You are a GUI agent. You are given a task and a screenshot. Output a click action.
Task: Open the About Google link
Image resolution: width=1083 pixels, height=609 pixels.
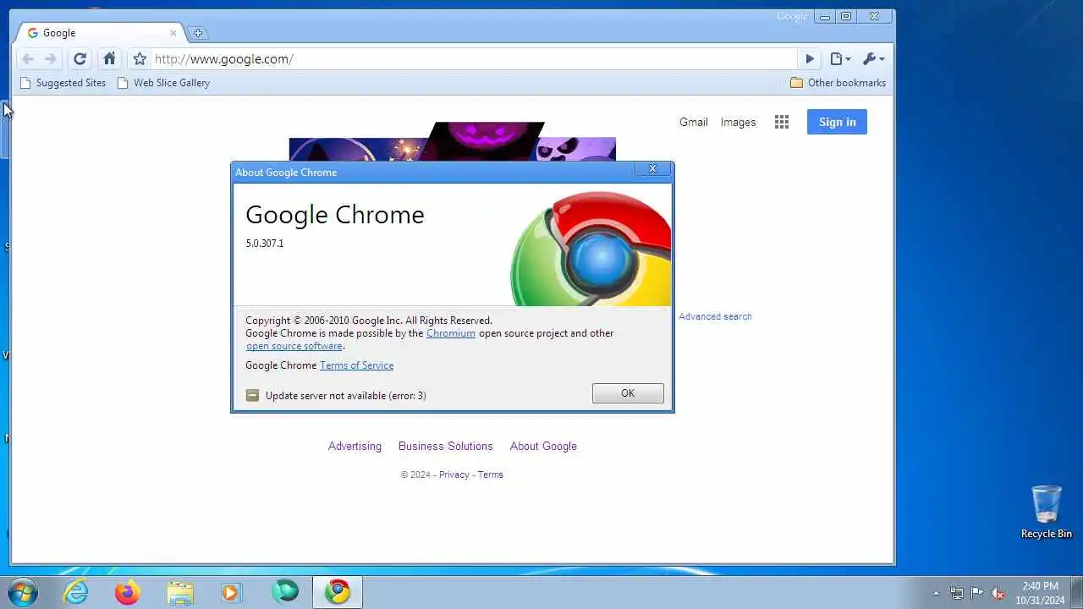tap(543, 446)
